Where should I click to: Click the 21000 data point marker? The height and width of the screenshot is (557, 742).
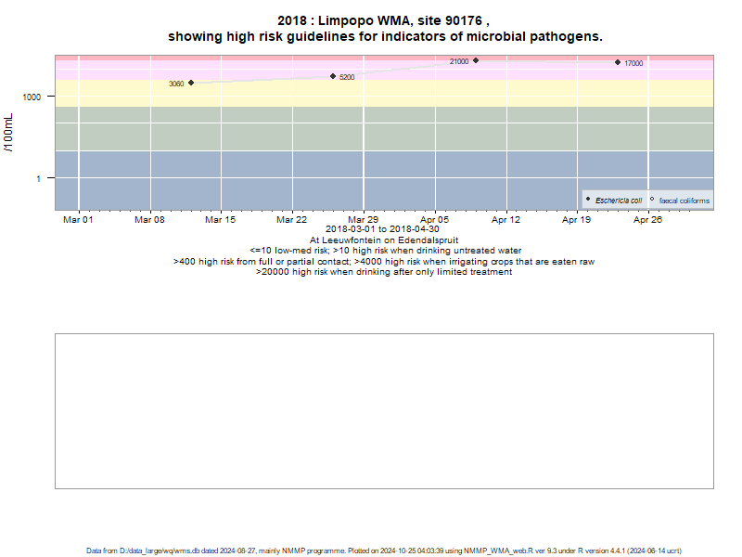[476, 60]
